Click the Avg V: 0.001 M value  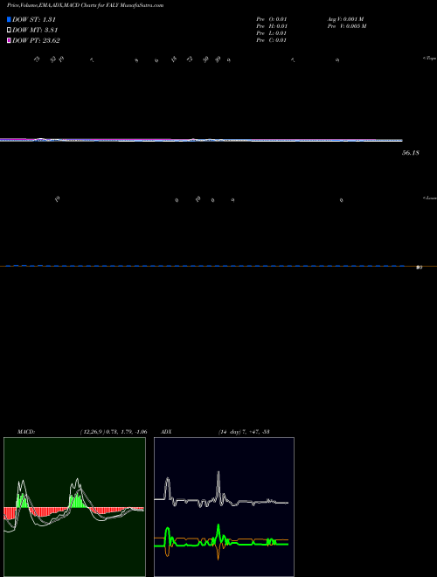(346, 19)
